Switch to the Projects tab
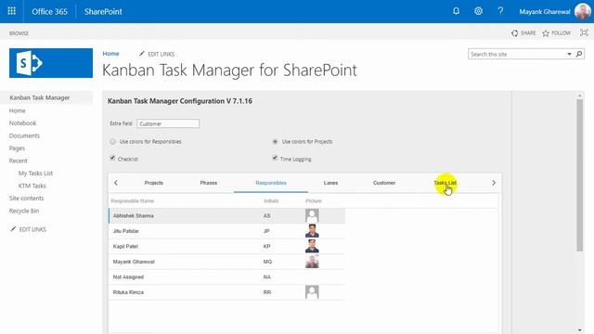This screenshot has width=594, height=334. click(x=154, y=183)
